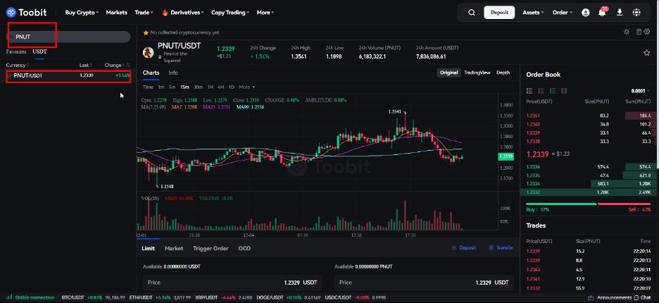
Task: Select the fourth order book layout icon
Action: click(564, 91)
